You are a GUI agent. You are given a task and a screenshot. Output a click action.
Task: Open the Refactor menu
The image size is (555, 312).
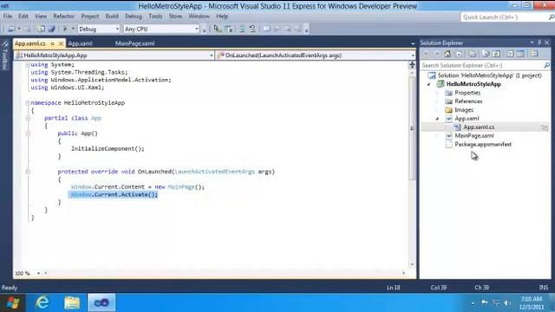(x=64, y=16)
